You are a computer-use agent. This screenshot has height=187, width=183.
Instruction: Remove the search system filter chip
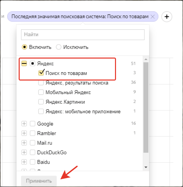pos(153,17)
